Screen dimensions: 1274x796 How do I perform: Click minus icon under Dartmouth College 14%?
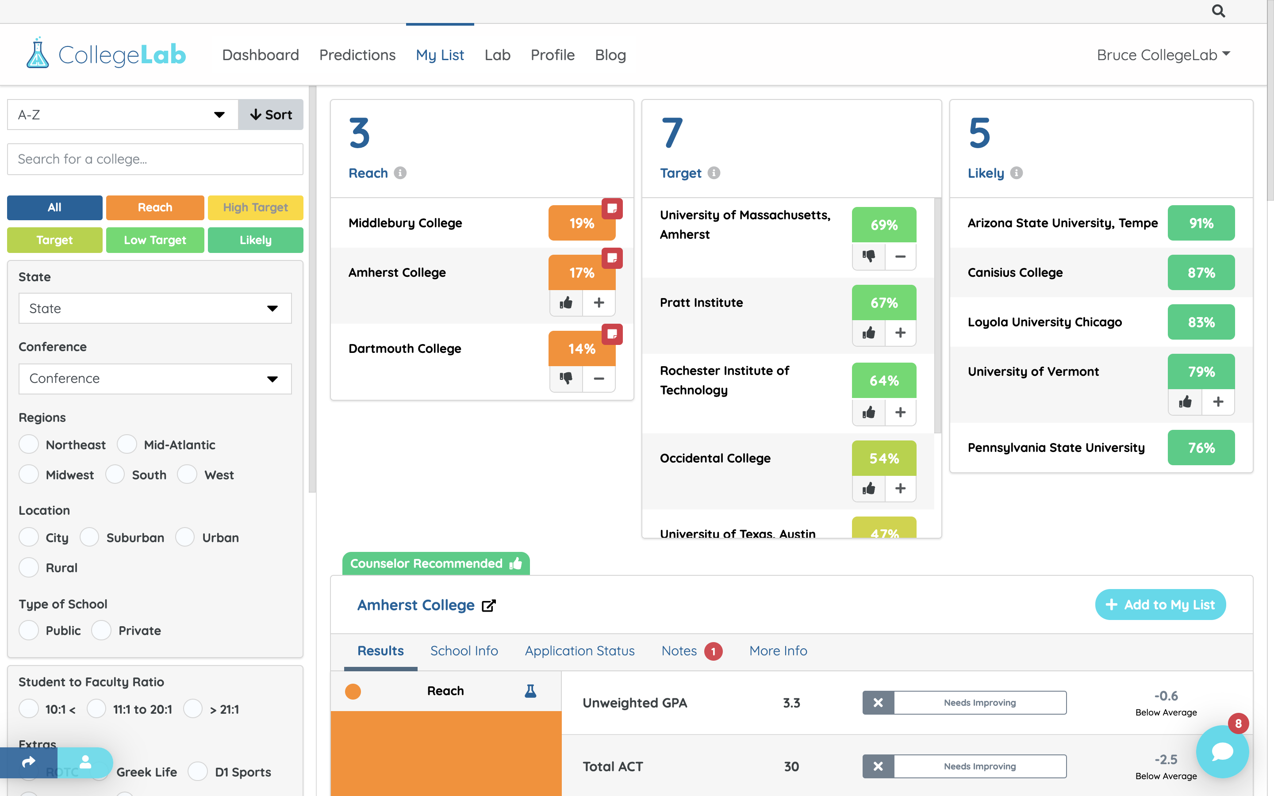click(x=599, y=379)
